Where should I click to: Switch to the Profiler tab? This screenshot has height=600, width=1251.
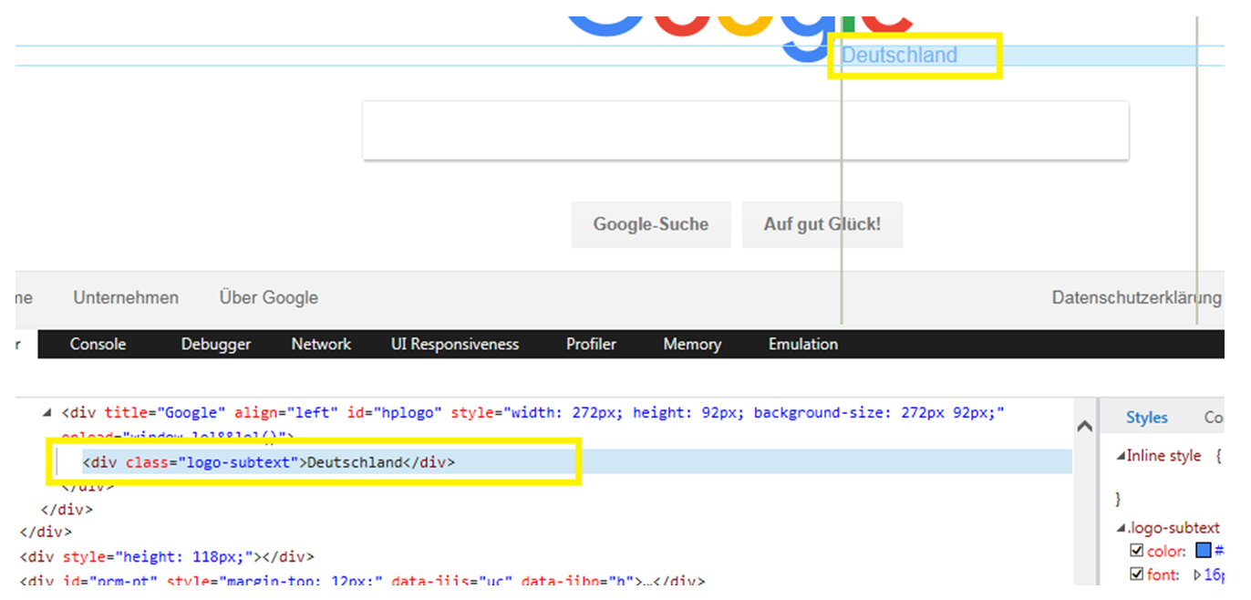coord(591,344)
